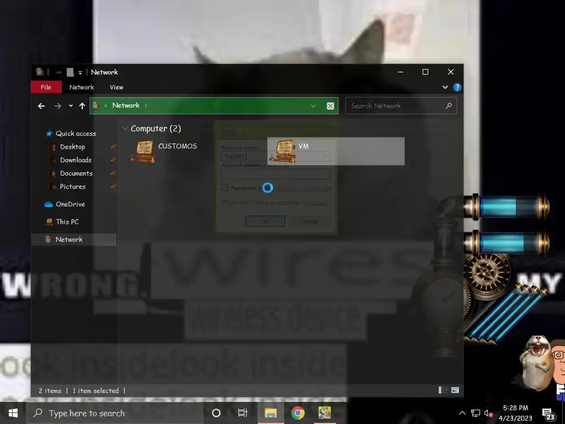This screenshot has width=565, height=424.
Task: Click the Network breadcrumb in address bar
Action: point(126,105)
